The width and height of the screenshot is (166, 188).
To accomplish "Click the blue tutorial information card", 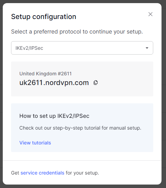I will click(x=82, y=128).
